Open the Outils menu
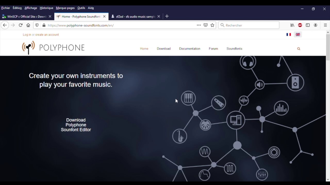Screen dimensions: 330x185 [x=81, y=8]
